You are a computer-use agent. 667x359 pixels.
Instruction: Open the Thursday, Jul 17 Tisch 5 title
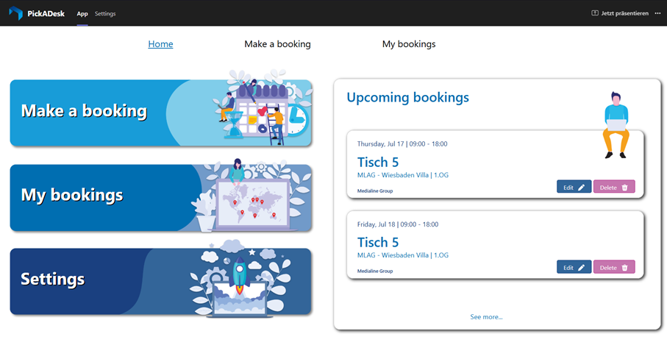click(x=378, y=163)
